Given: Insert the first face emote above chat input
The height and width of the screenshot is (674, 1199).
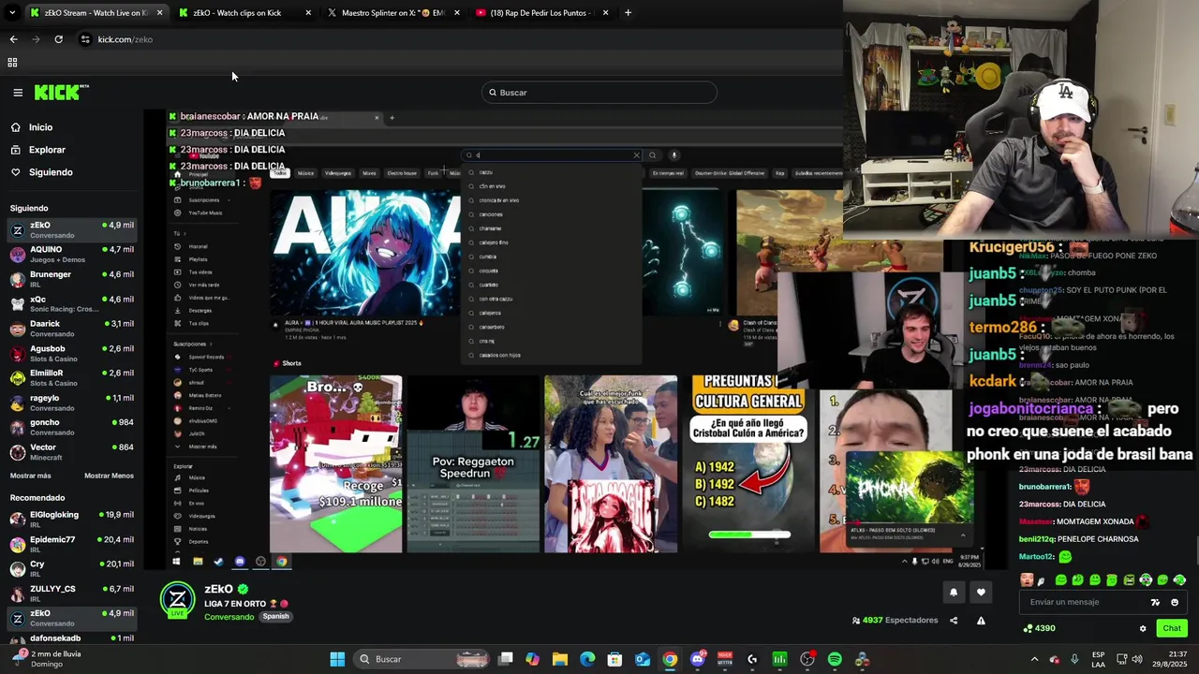Looking at the screenshot, I should click(1028, 580).
